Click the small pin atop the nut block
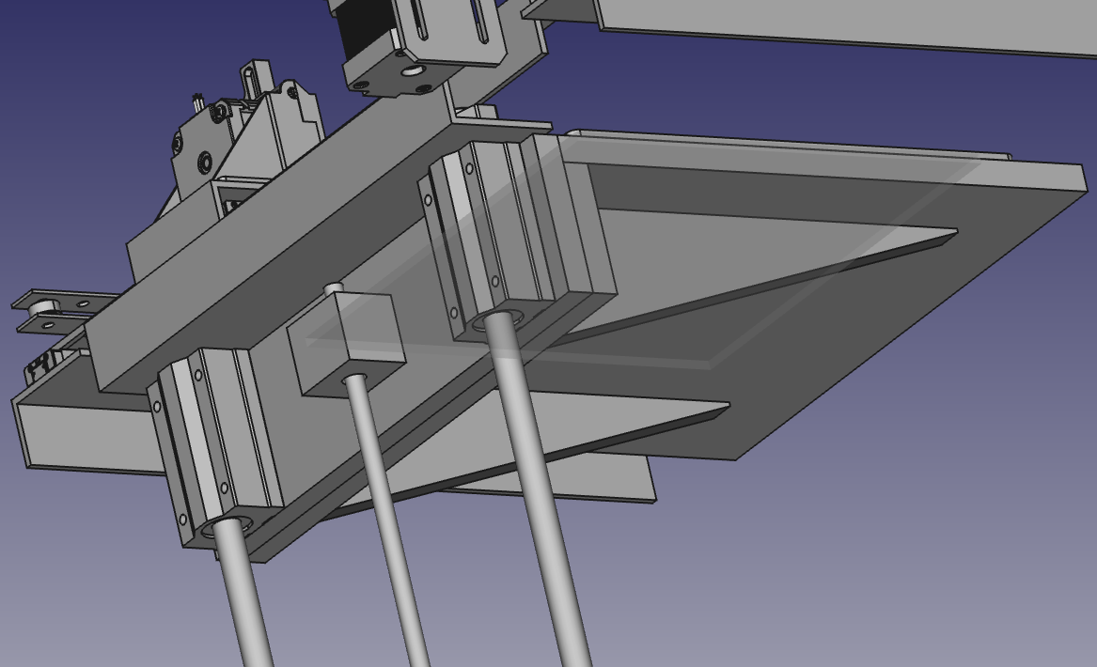 pos(332,287)
